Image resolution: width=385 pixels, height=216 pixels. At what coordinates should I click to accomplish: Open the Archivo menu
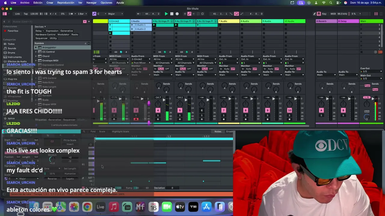tap(25, 3)
